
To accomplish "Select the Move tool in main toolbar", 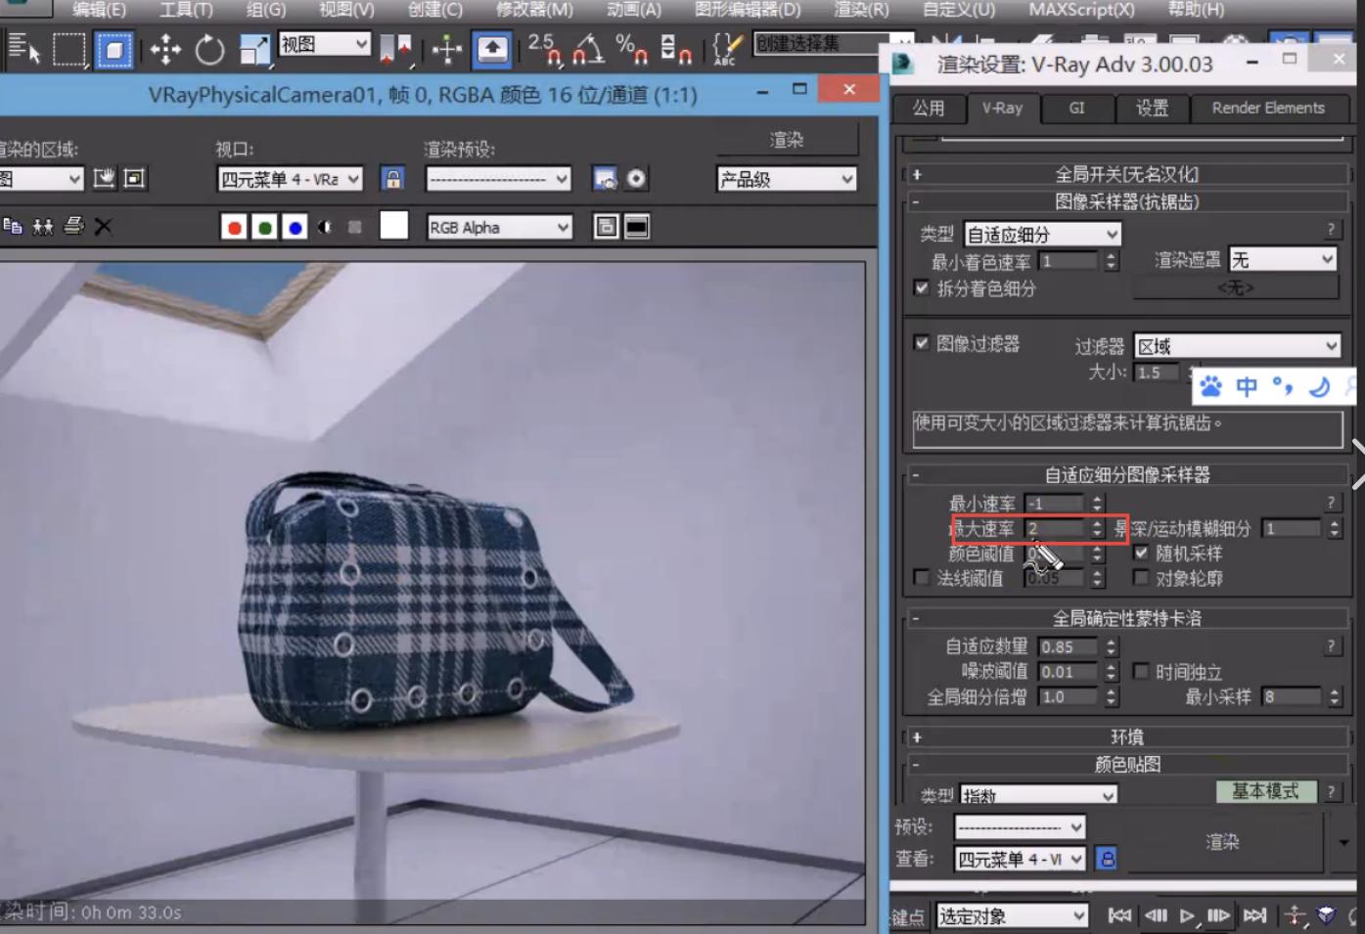I will 165,49.
